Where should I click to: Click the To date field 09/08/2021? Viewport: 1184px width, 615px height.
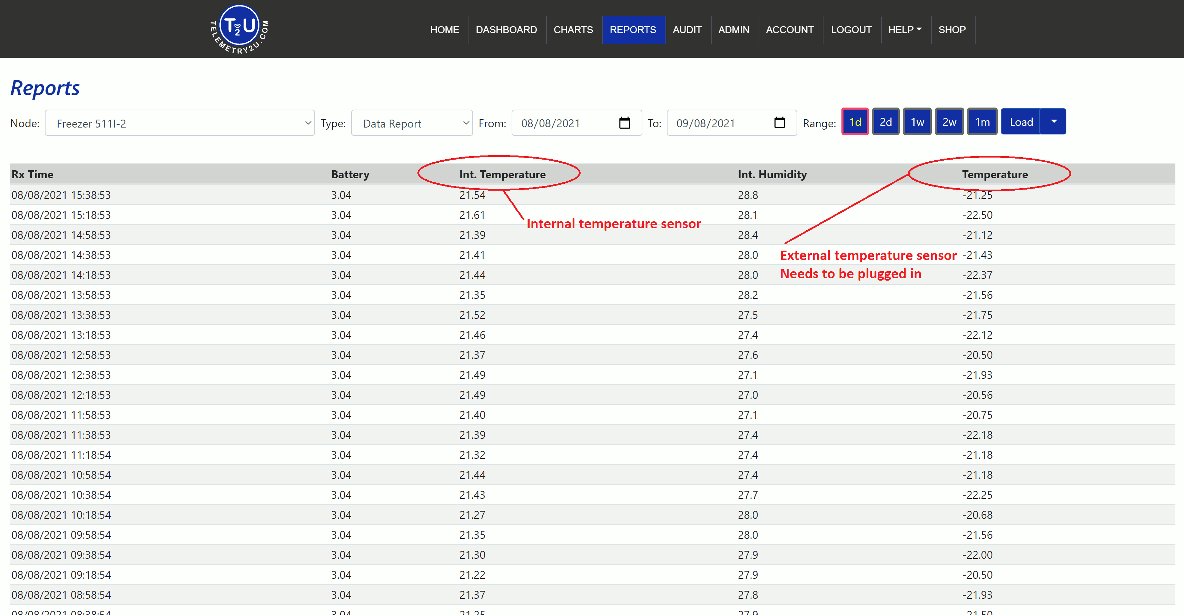[x=732, y=123]
